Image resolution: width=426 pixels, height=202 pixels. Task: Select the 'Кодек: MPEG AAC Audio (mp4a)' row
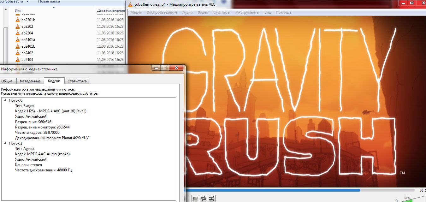[42, 154]
